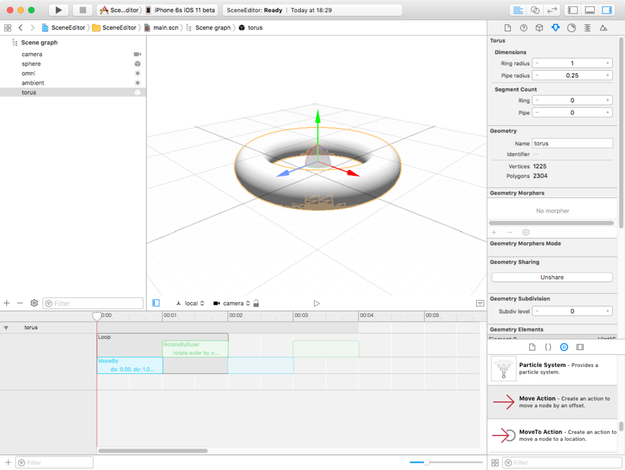Screen dimensions: 625x470
Task: Open the Quick Help inspector
Action: pos(524,28)
